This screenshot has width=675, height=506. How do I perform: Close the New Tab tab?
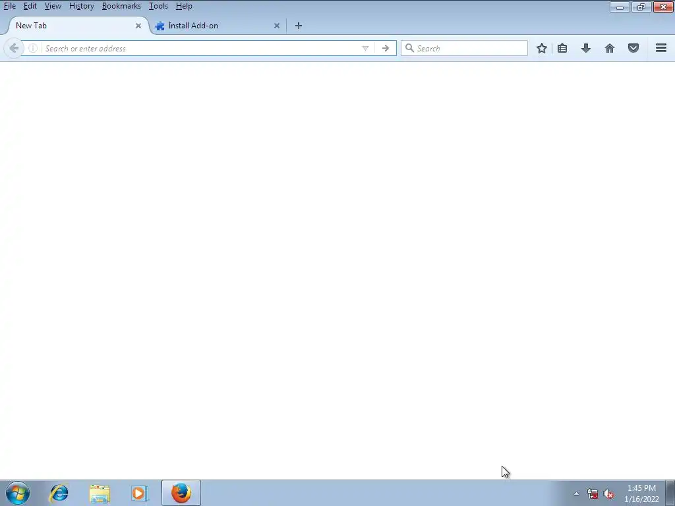pyautogui.click(x=138, y=26)
